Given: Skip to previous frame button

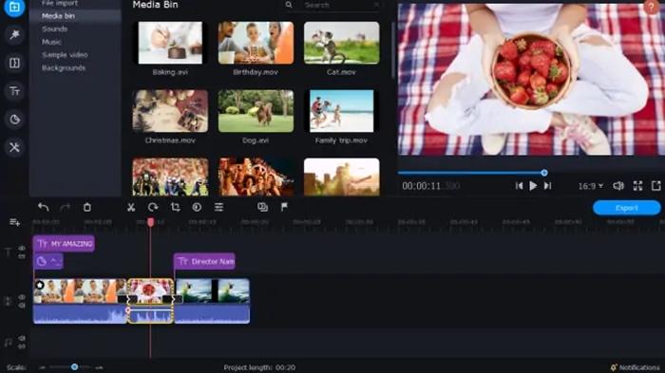Looking at the screenshot, I should 519,186.
